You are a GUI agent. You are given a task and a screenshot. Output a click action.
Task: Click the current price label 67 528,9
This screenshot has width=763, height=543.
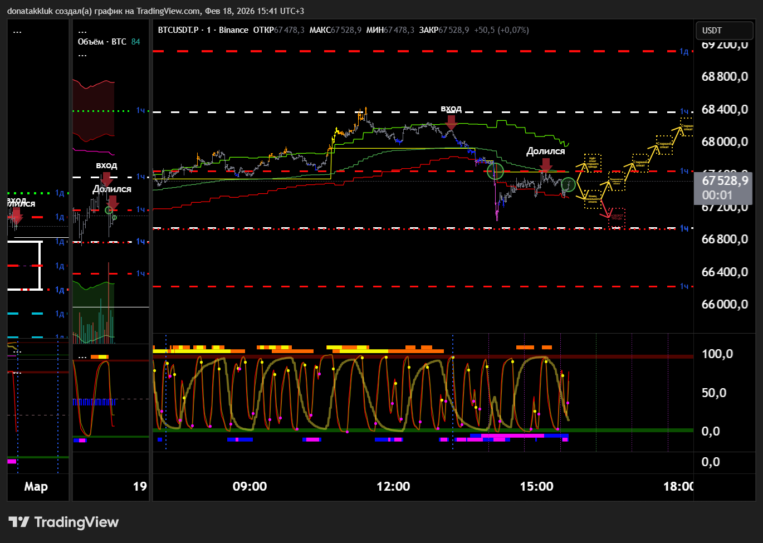(x=724, y=181)
